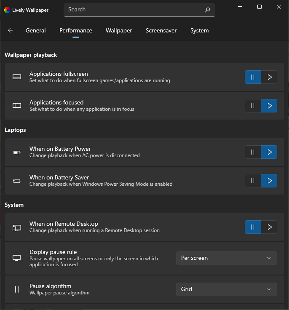Click the Lively Wallpaper logo icon
The image size is (289, 310).
click(7, 10)
